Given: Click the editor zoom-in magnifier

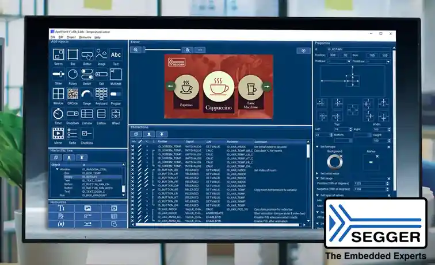Looking at the screenshot, I should tap(188, 50).
